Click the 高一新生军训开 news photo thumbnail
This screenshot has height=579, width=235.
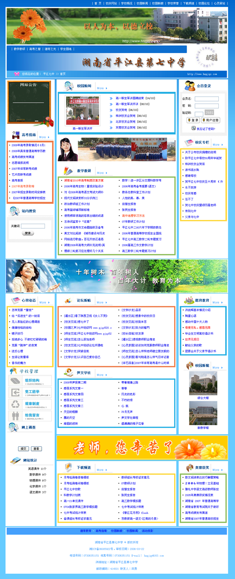pyautogui.click(x=83, y=111)
